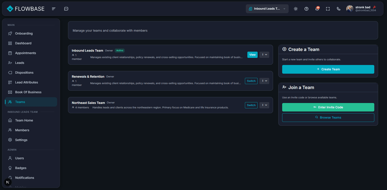Click the Book Of Business icon
The height and width of the screenshot is (190, 387).
10,92
